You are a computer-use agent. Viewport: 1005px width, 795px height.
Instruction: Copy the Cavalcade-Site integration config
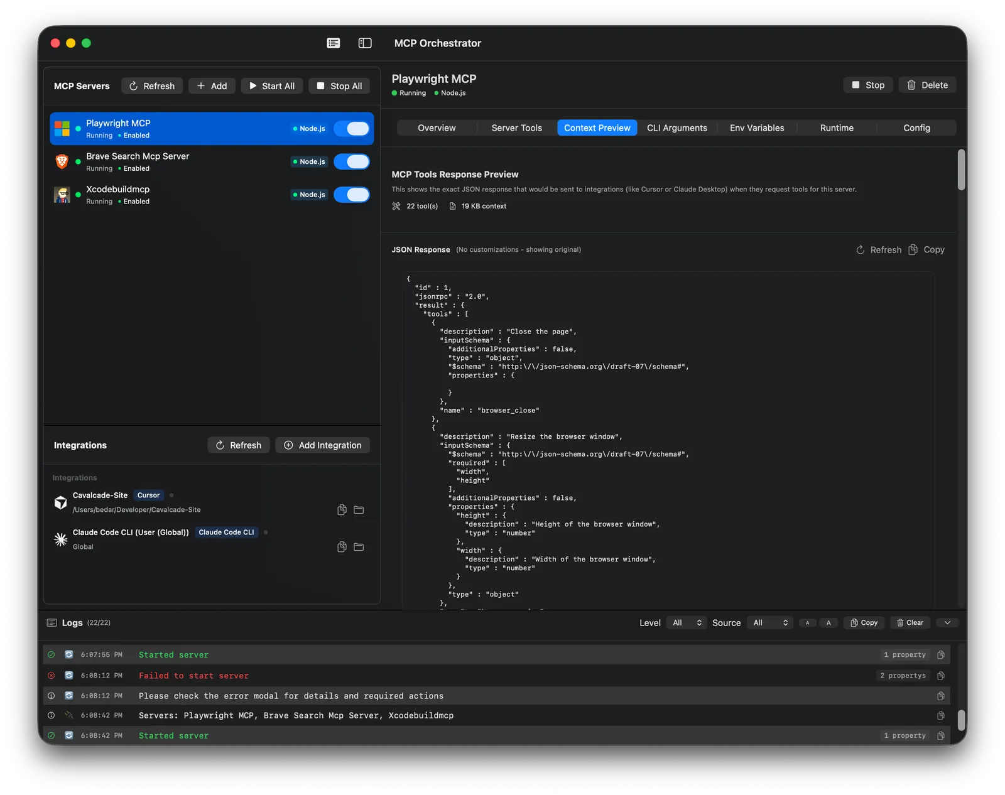tap(341, 510)
